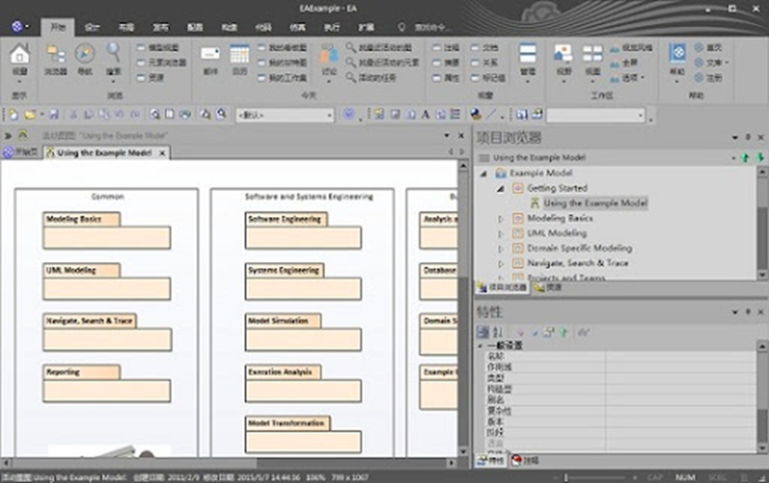Expand Navigate, Search & Trace tree node

tap(501, 264)
